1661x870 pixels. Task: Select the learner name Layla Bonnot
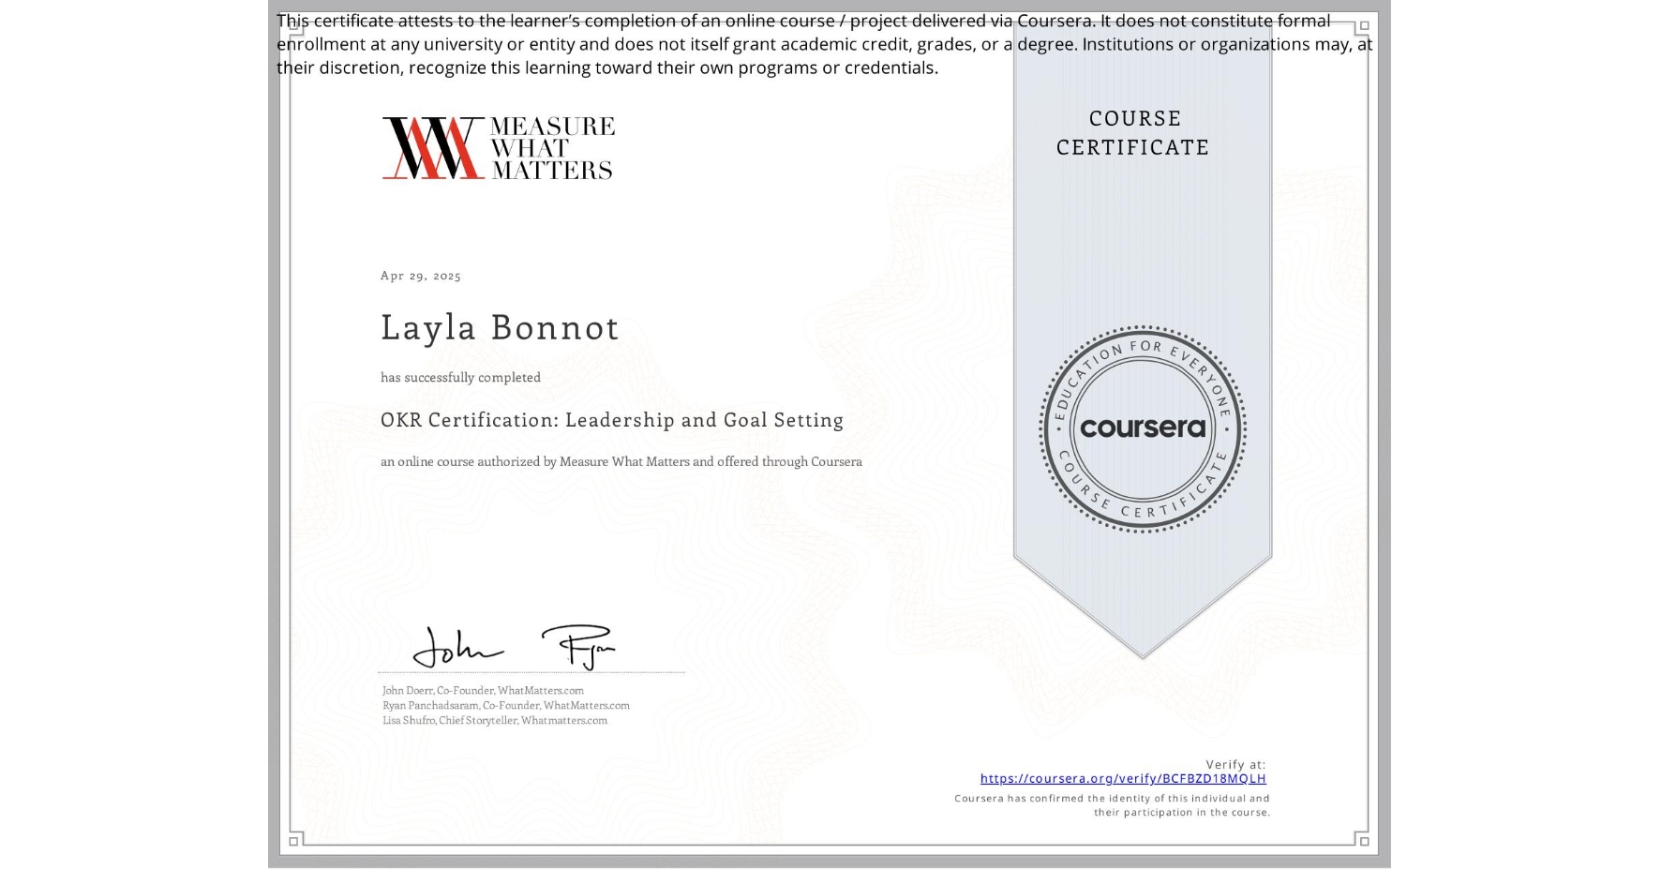[x=500, y=327]
